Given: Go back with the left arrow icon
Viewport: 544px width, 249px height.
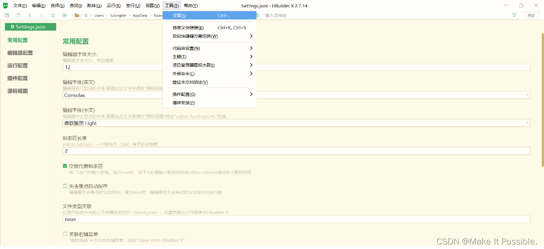Looking at the screenshot, I should pos(29,15).
